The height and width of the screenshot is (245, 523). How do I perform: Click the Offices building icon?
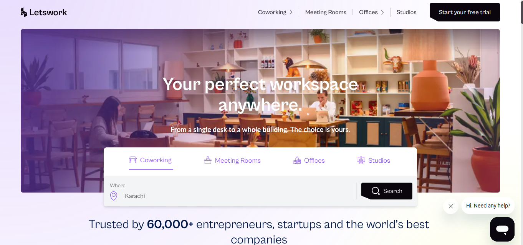click(x=296, y=160)
